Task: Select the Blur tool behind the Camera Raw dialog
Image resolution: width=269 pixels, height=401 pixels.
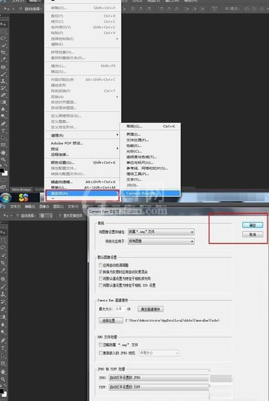Action: click(x=3, y=325)
